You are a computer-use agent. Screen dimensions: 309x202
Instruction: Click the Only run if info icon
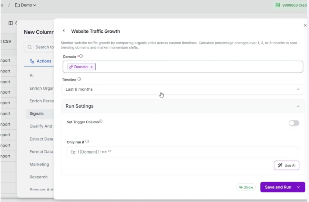click(87, 141)
